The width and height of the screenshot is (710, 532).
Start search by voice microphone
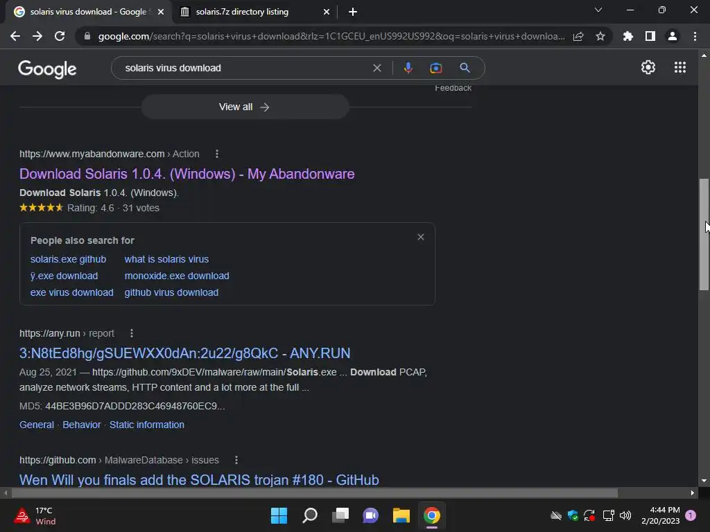coord(408,68)
